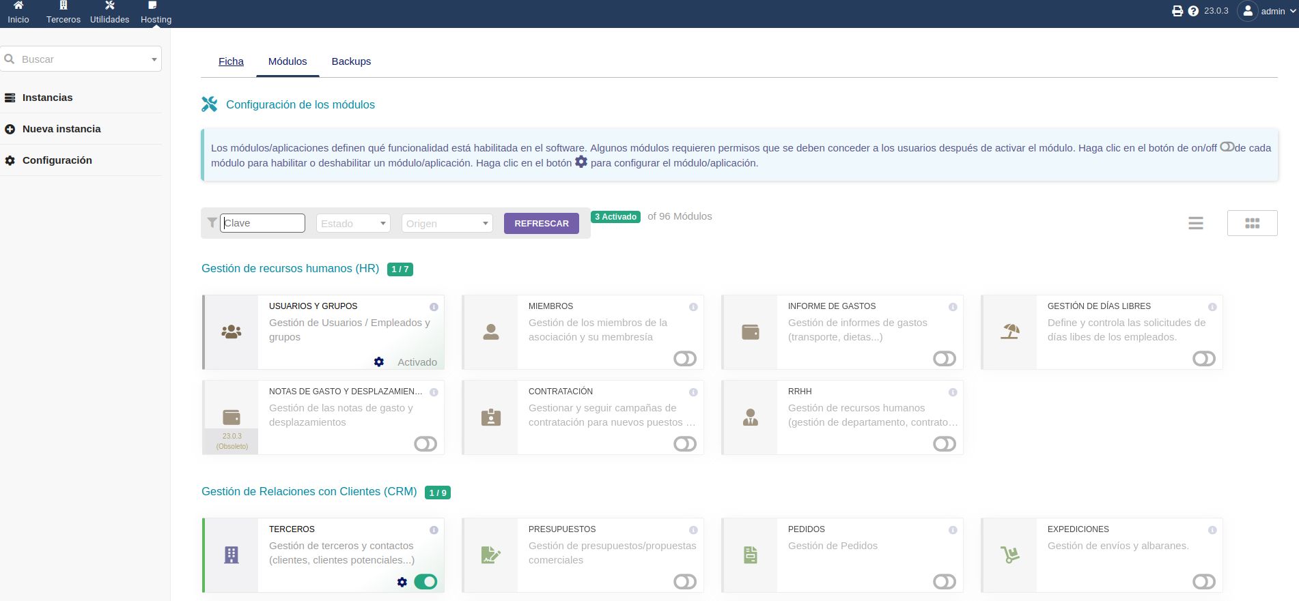Enable the Presupuestos module toggle
Screen dimensions: 1299x601
click(x=685, y=582)
